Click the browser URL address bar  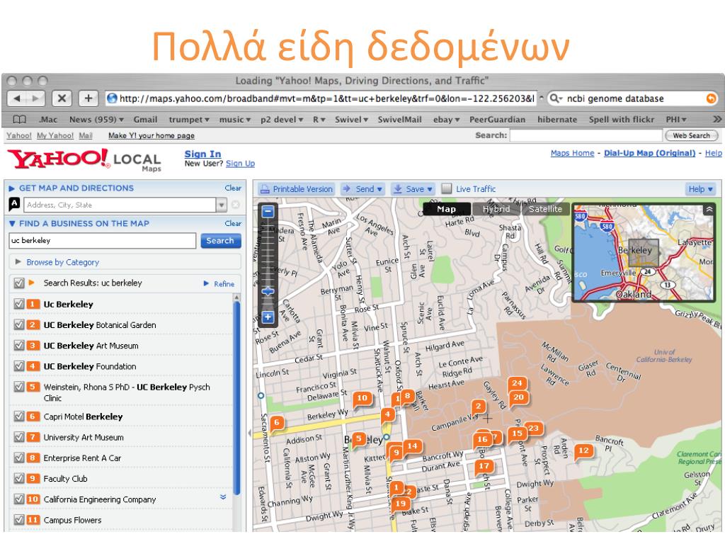(321, 98)
